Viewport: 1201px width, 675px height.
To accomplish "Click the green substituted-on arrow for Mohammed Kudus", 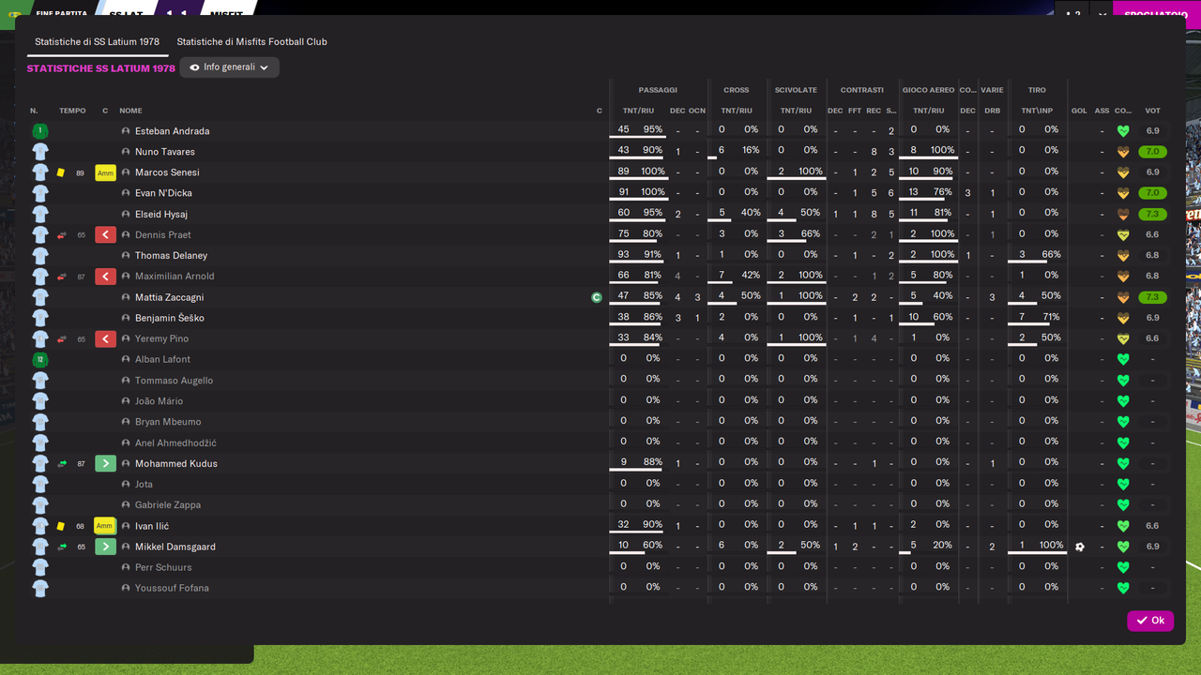I will click(x=105, y=463).
